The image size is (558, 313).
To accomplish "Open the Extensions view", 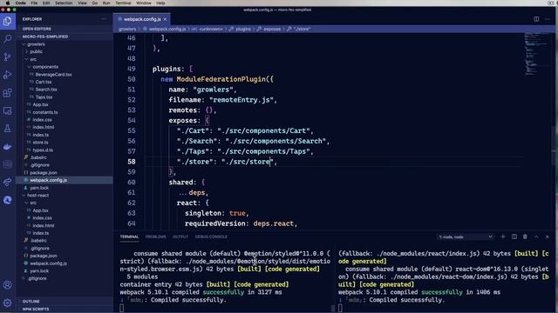I will 8,93.
